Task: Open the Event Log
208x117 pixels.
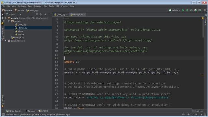Action: pyautogui.click(x=197, y=111)
